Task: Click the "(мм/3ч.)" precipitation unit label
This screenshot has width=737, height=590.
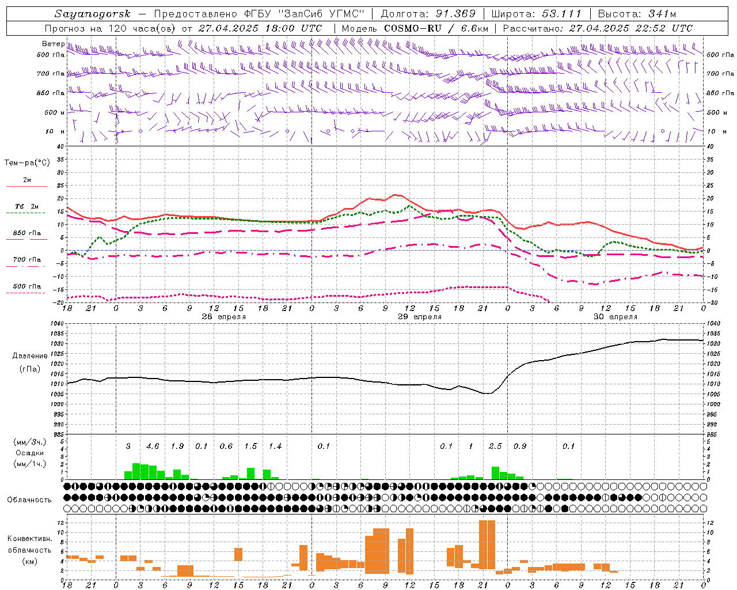Action: (30, 442)
